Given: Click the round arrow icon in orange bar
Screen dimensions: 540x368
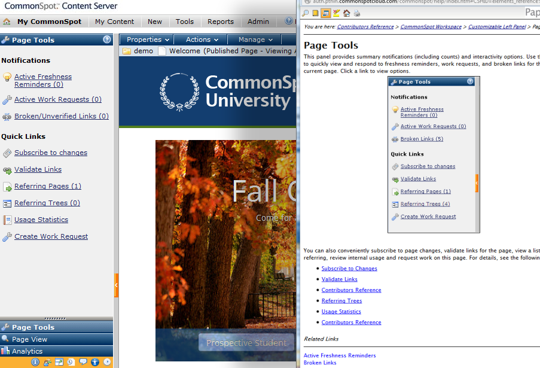Looking at the screenshot, I should click(x=107, y=362).
